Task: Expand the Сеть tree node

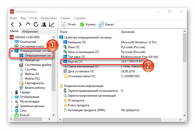Action: pyautogui.click(x=11, y=111)
